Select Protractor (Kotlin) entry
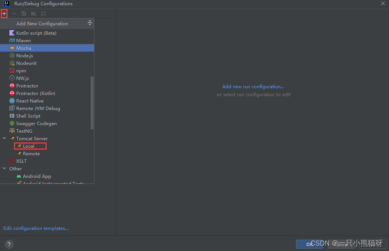This screenshot has width=389, height=251. pos(47,93)
